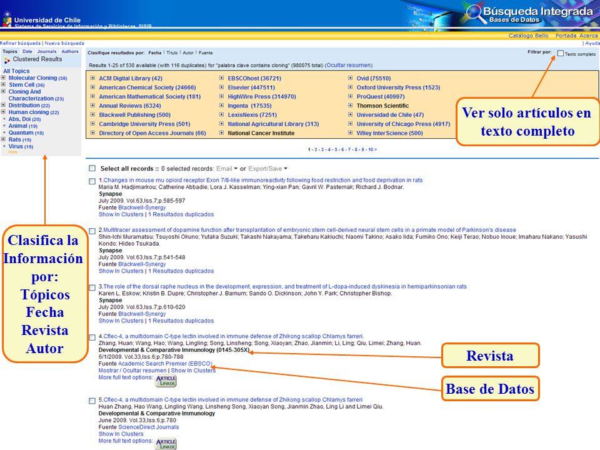Switch to the Journals tab
This screenshot has height=450, width=600.
click(x=47, y=51)
